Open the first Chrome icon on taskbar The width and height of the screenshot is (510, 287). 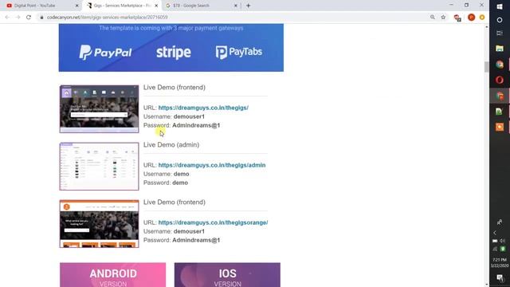click(x=500, y=65)
